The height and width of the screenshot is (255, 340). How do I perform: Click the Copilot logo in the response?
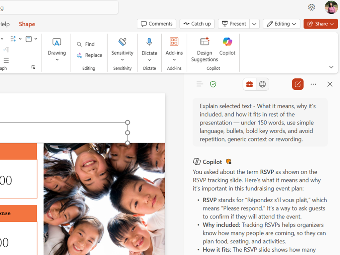pyautogui.click(x=197, y=162)
